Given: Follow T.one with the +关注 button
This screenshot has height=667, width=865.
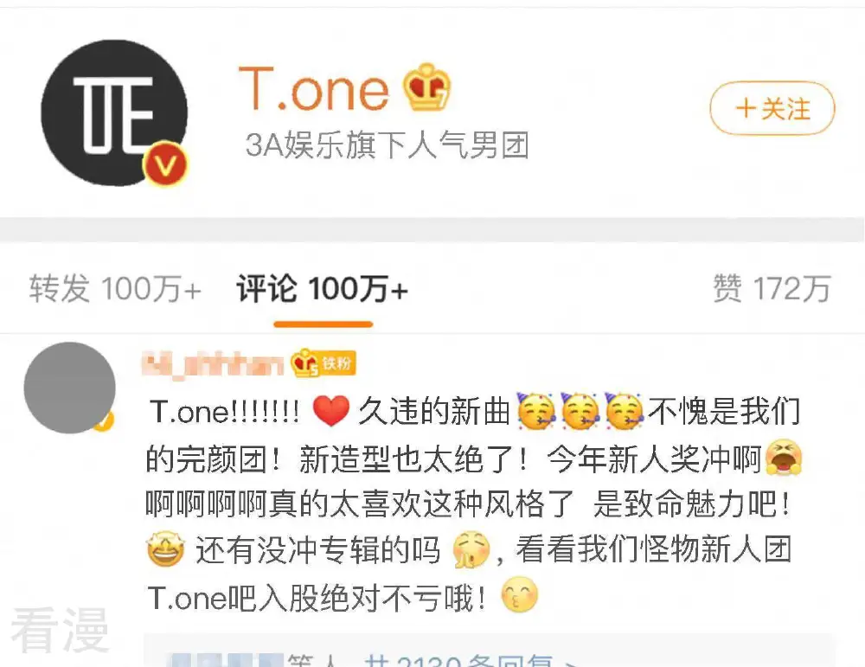Looking at the screenshot, I should [772, 108].
